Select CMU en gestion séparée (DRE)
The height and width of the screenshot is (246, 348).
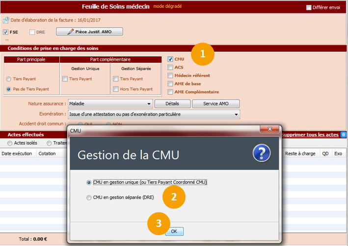pos(89,198)
